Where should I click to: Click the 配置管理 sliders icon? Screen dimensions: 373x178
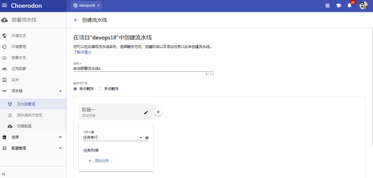(4, 148)
